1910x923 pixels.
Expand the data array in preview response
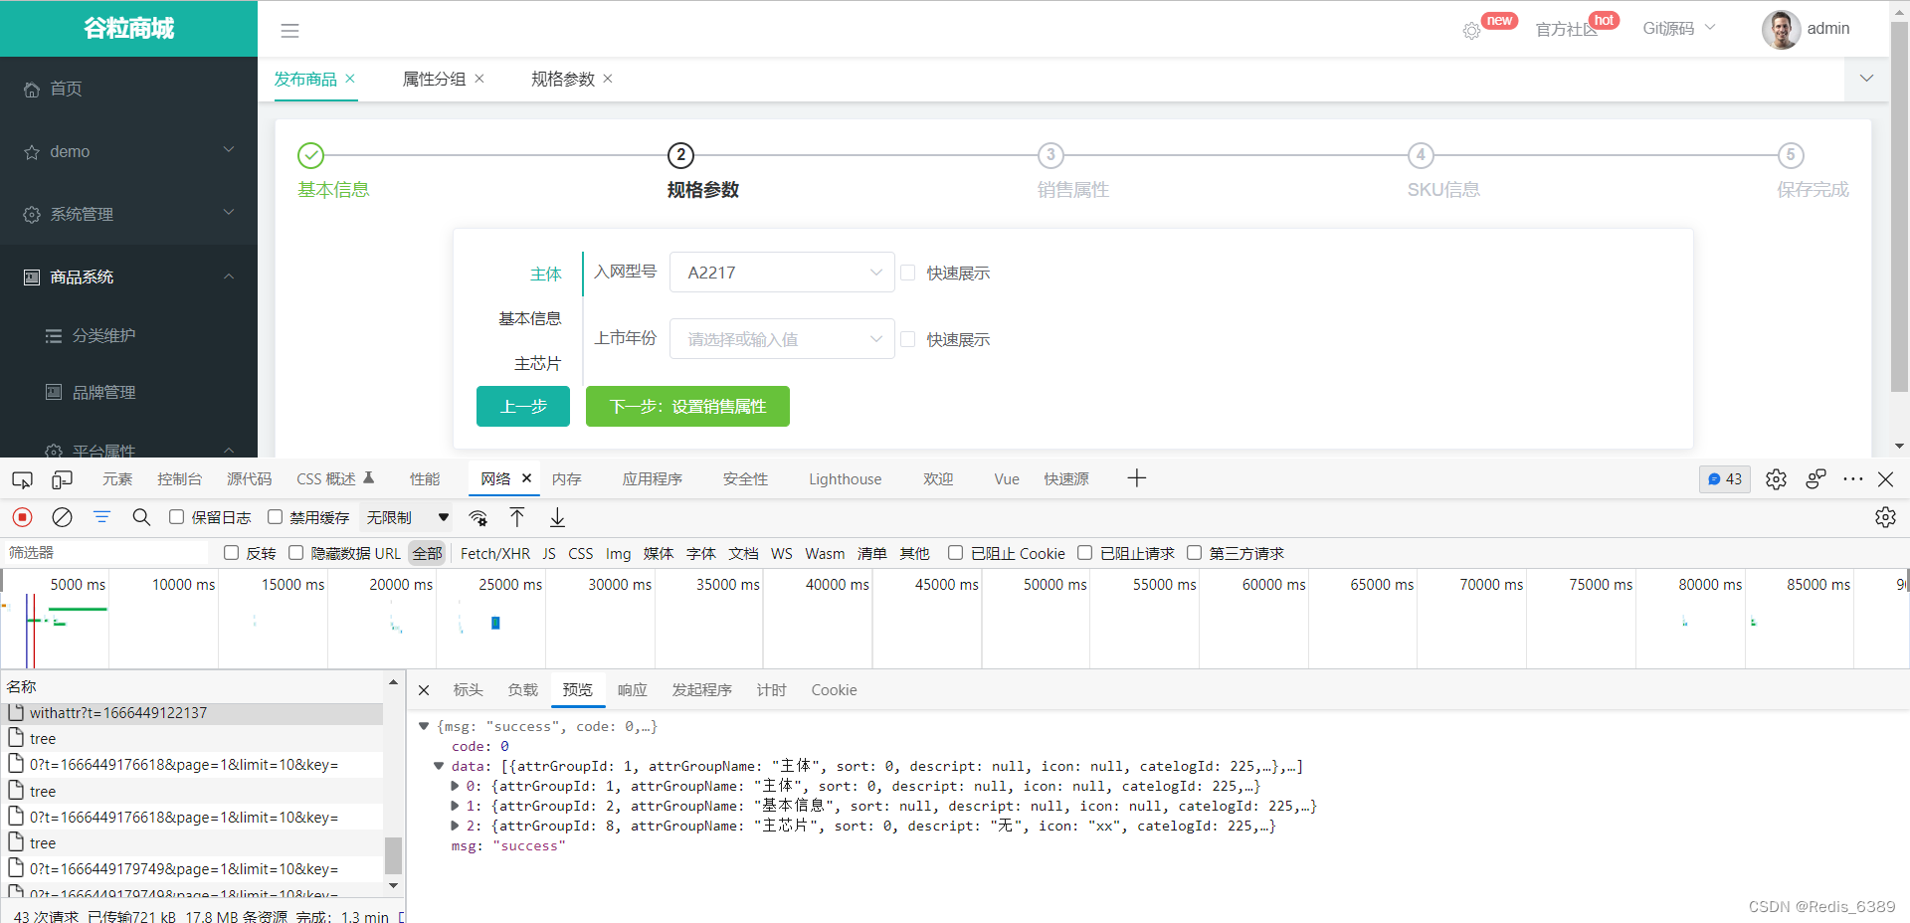point(438,766)
